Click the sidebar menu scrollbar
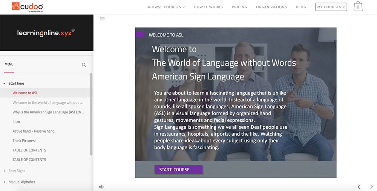Viewport: 377px width, 191px height. pyautogui.click(x=92, y=113)
